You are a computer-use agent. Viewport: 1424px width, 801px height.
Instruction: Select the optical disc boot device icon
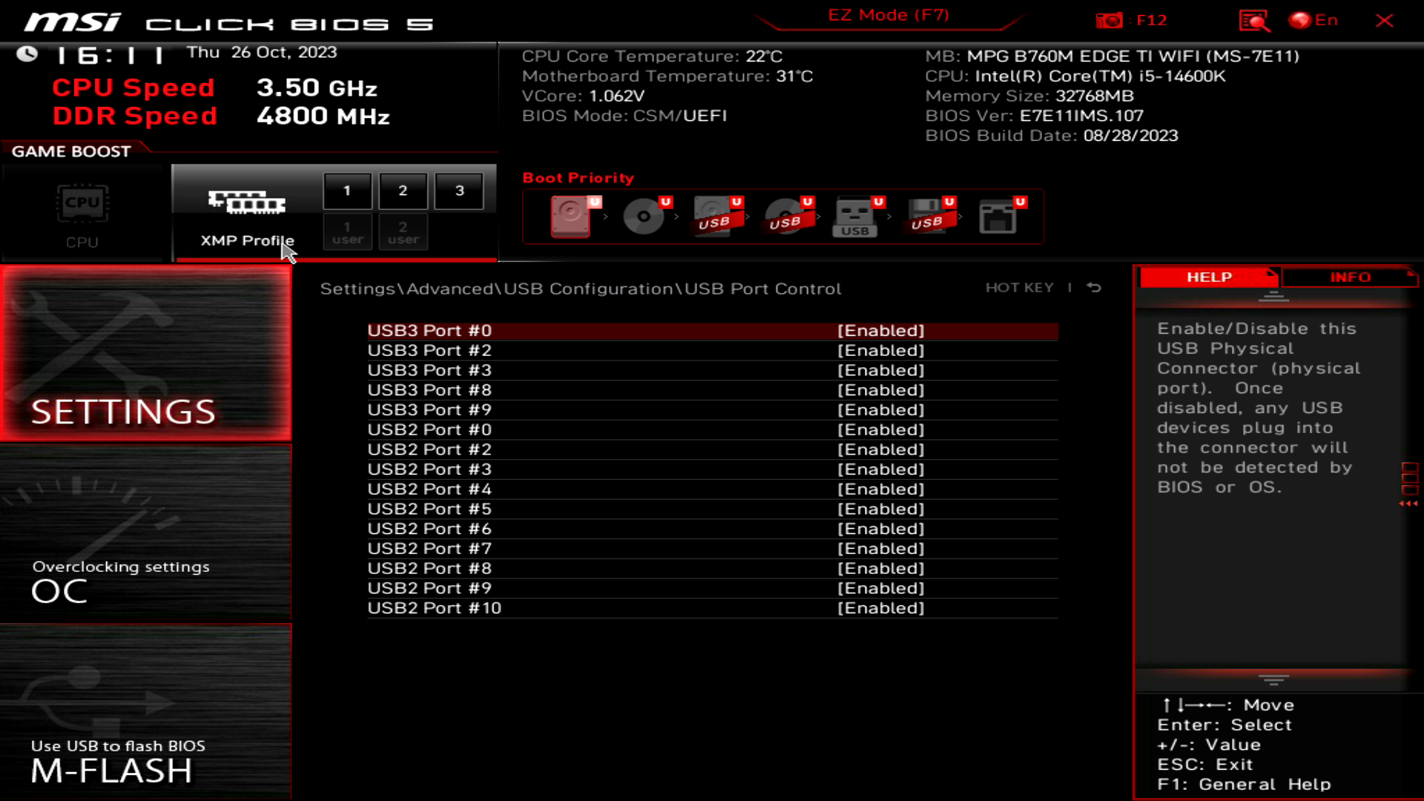(643, 217)
